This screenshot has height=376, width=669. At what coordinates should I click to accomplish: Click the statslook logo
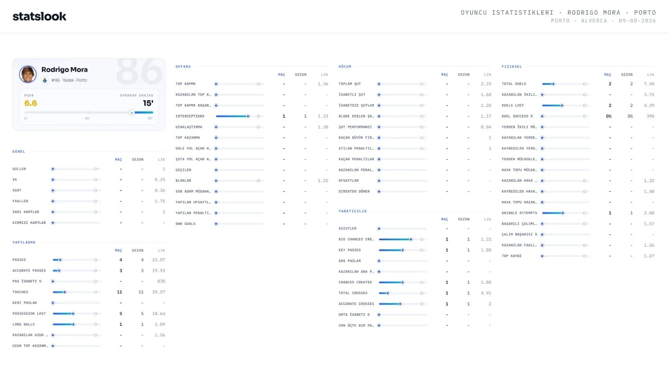(39, 16)
